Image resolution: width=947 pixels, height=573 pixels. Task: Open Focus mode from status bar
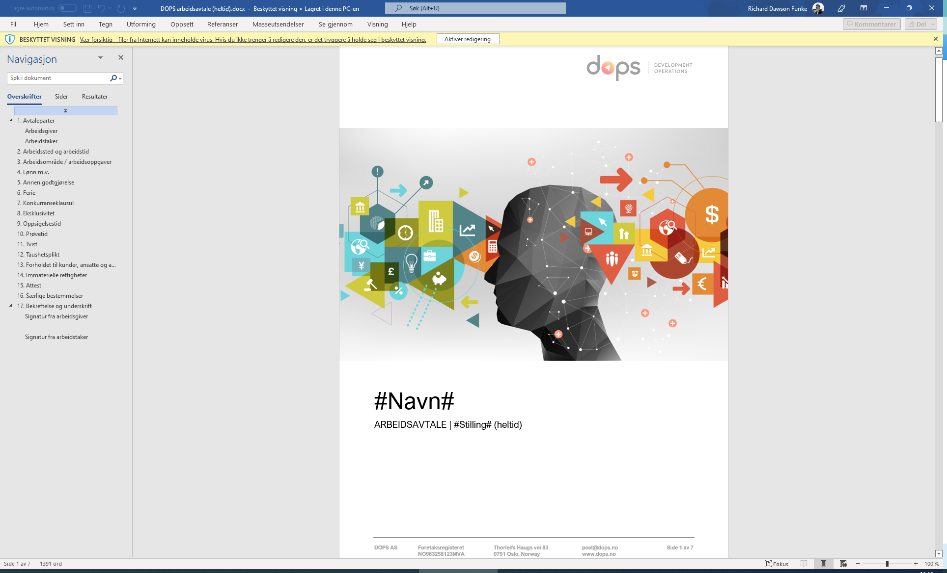pyautogui.click(x=777, y=564)
